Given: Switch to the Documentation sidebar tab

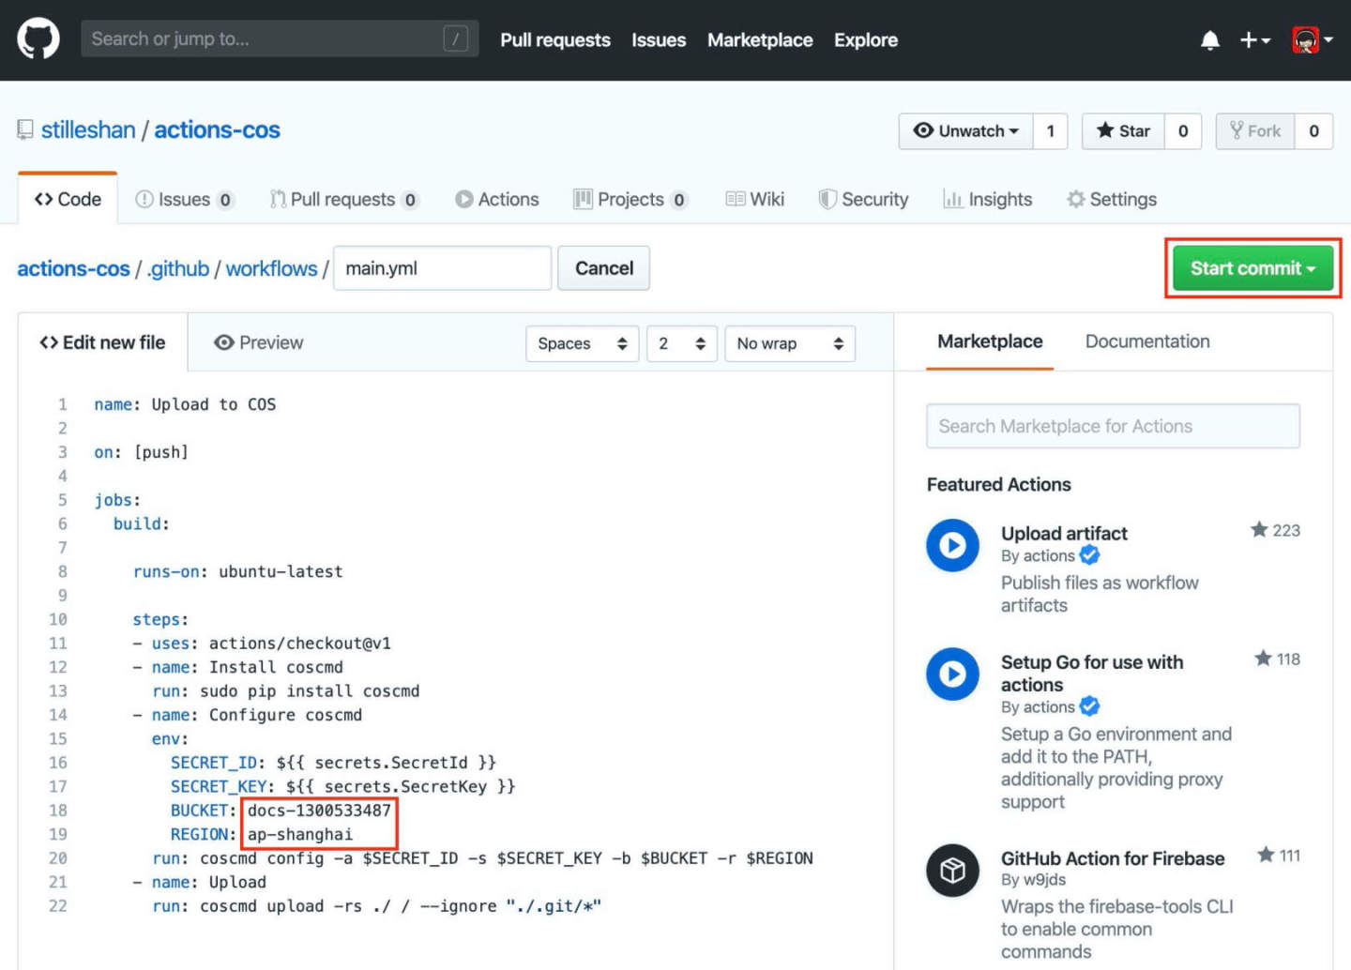Looking at the screenshot, I should pyautogui.click(x=1147, y=341).
